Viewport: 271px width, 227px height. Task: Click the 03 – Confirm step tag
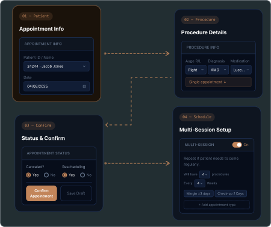[38, 126]
